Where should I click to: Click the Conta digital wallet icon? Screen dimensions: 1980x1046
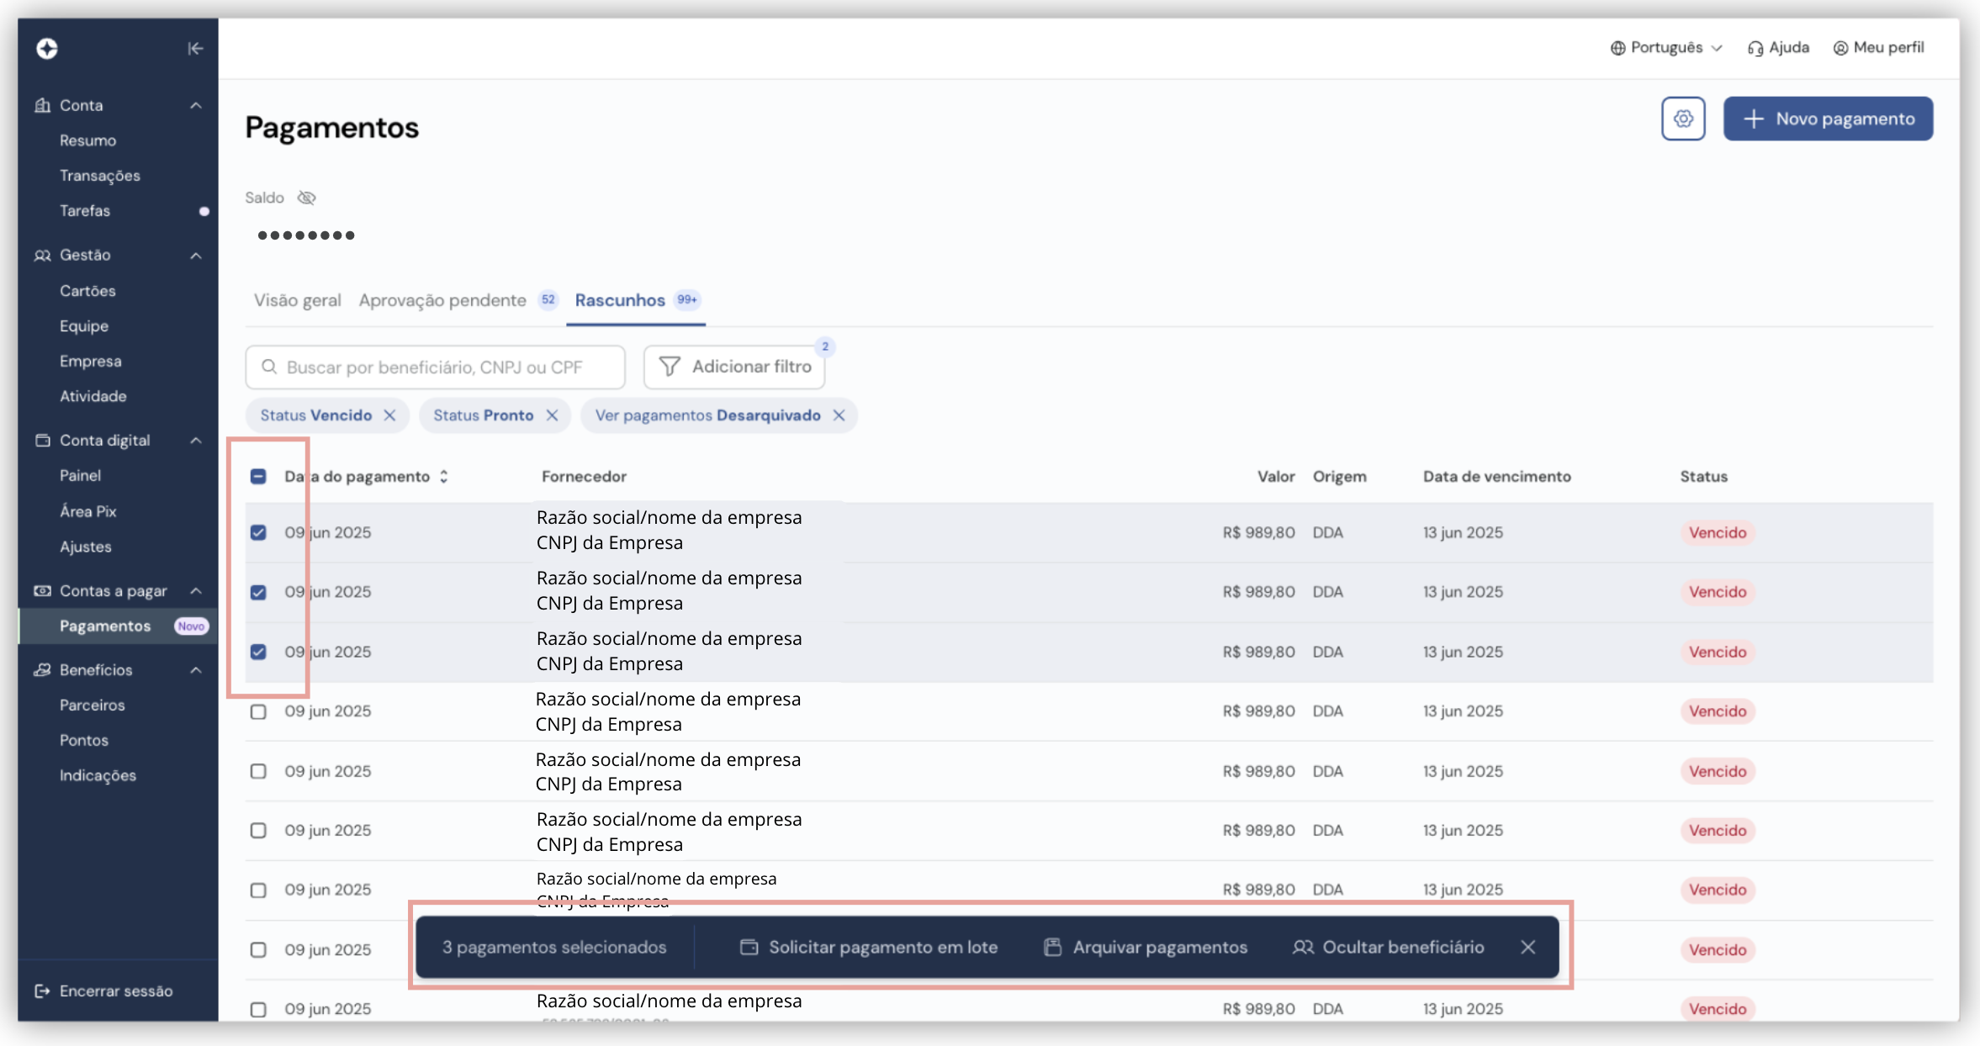pyautogui.click(x=42, y=440)
